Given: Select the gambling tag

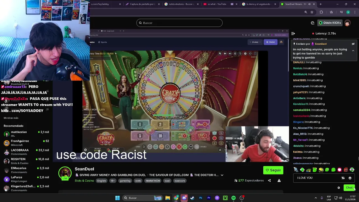Looking at the screenshot, I should (x=125, y=181).
